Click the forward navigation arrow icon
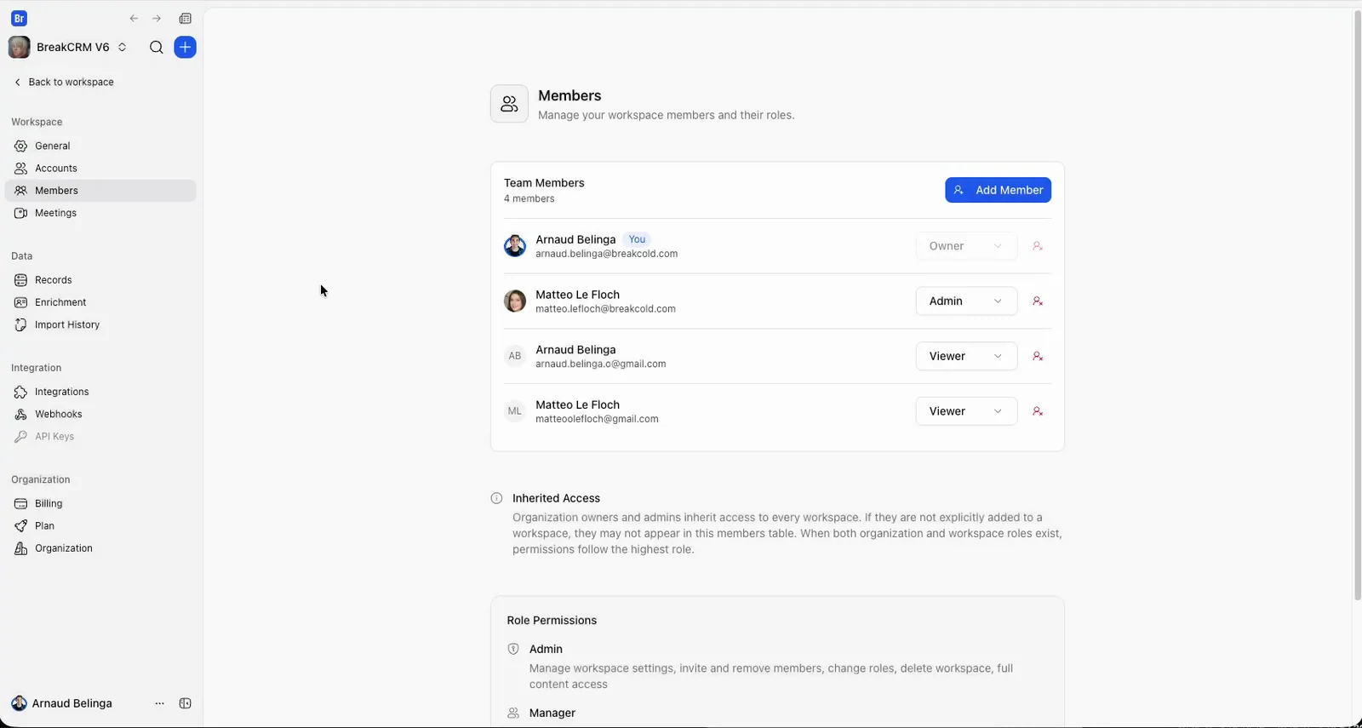This screenshot has height=728, width=1362. click(157, 19)
